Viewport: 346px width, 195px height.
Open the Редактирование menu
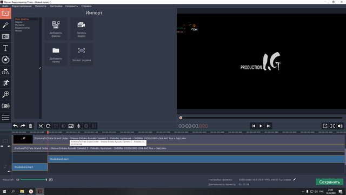(22, 6)
